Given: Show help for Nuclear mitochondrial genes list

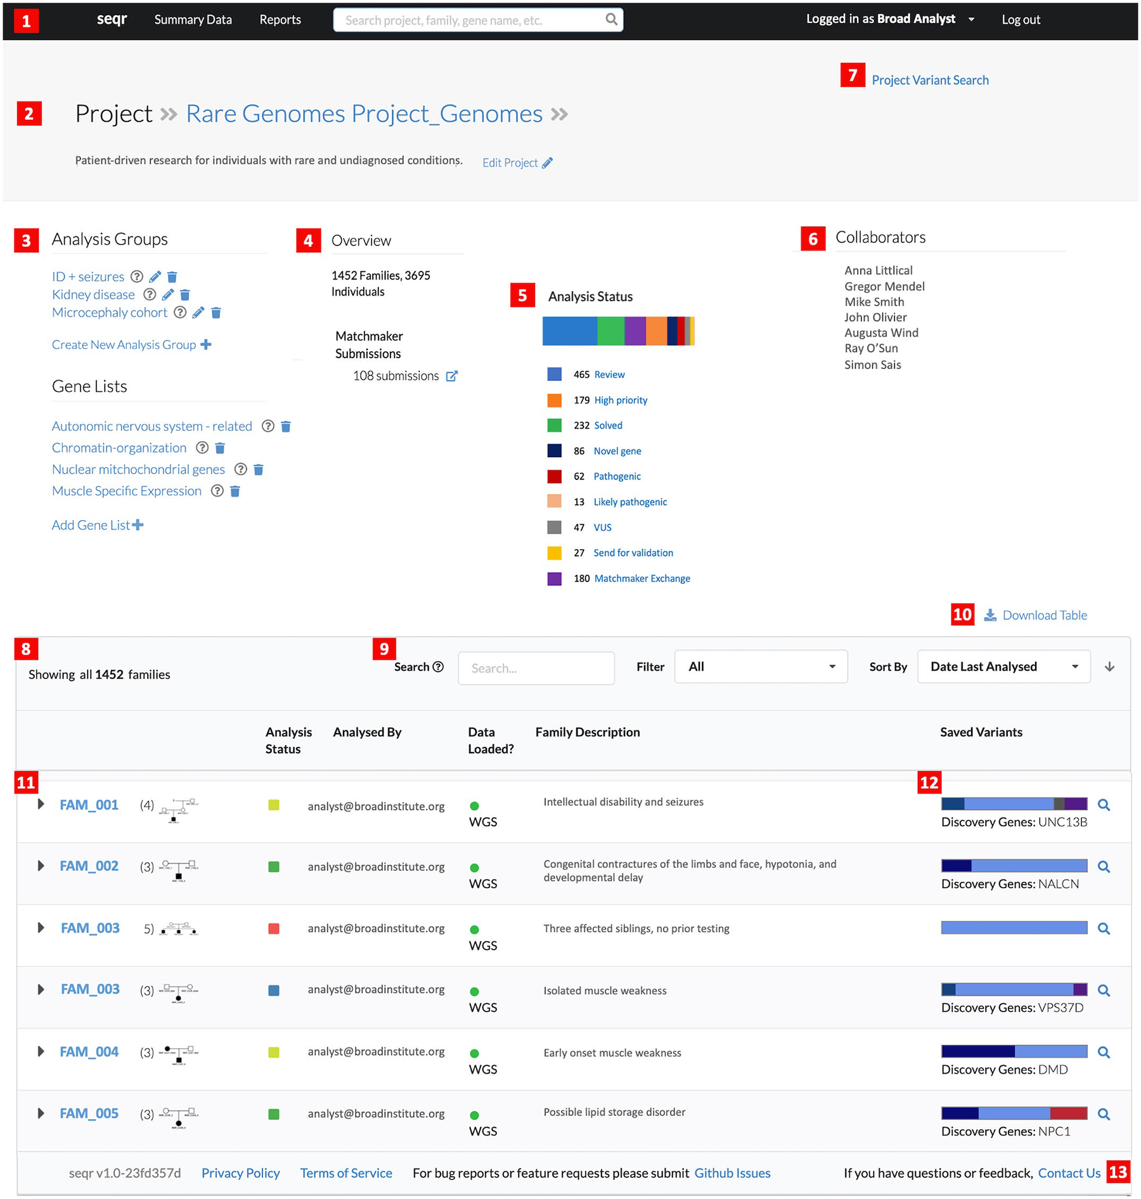Looking at the screenshot, I should point(240,469).
